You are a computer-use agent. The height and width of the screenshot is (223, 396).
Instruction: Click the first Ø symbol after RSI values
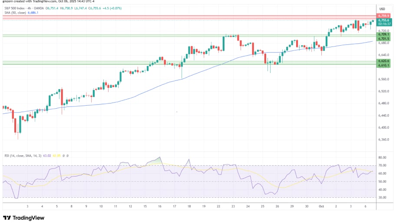point(64,155)
